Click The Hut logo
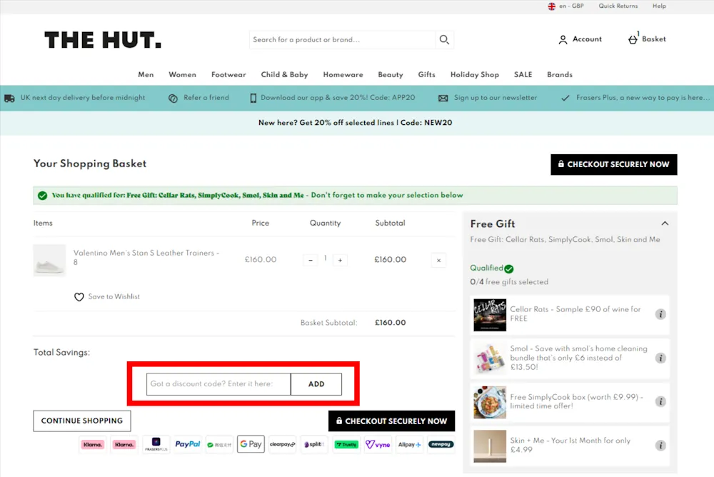 coord(103,40)
